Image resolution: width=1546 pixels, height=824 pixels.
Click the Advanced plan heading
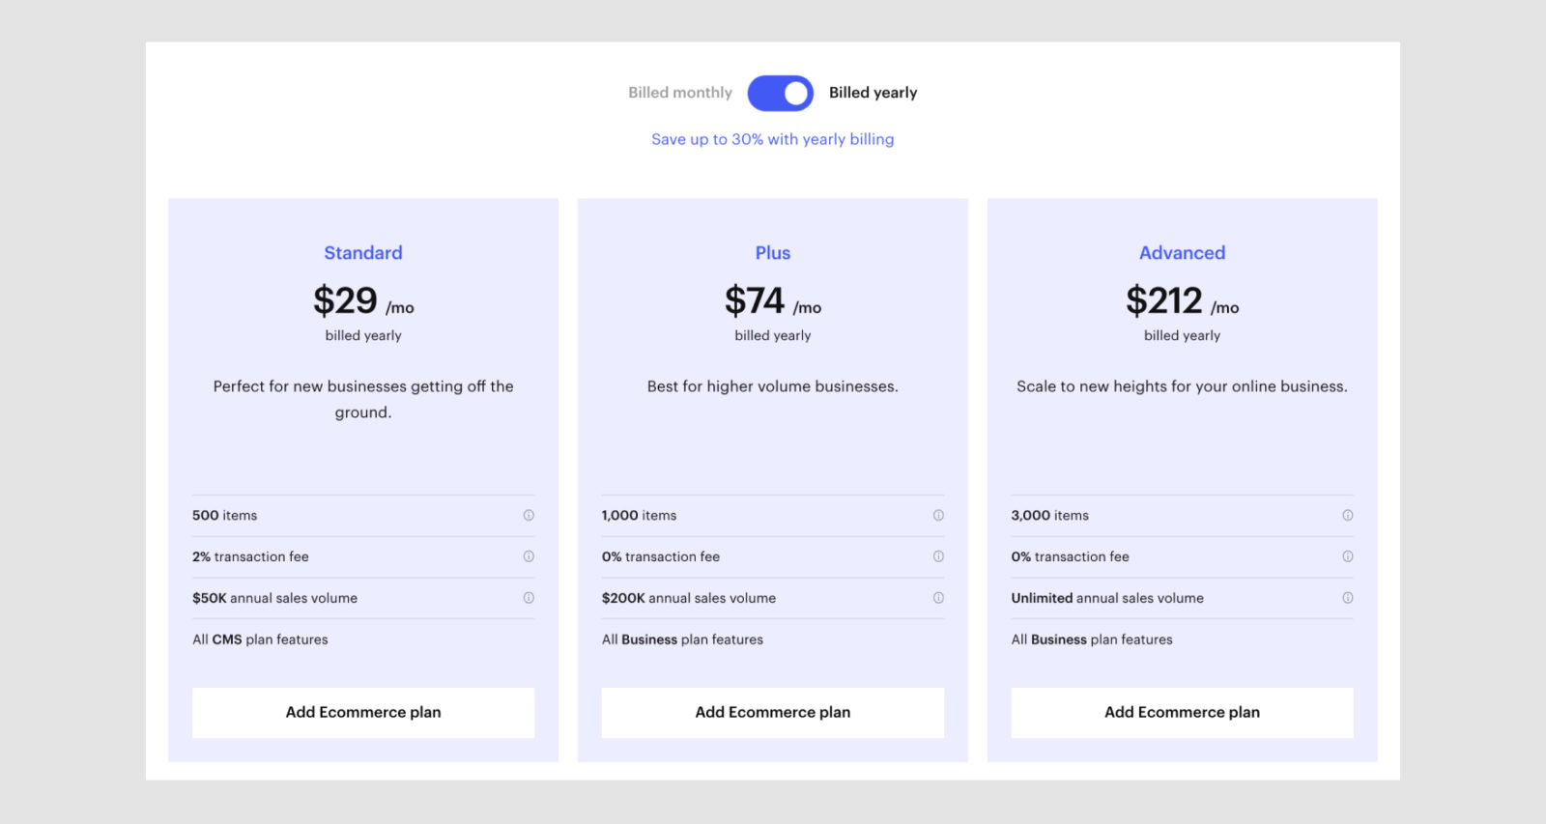(x=1182, y=252)
